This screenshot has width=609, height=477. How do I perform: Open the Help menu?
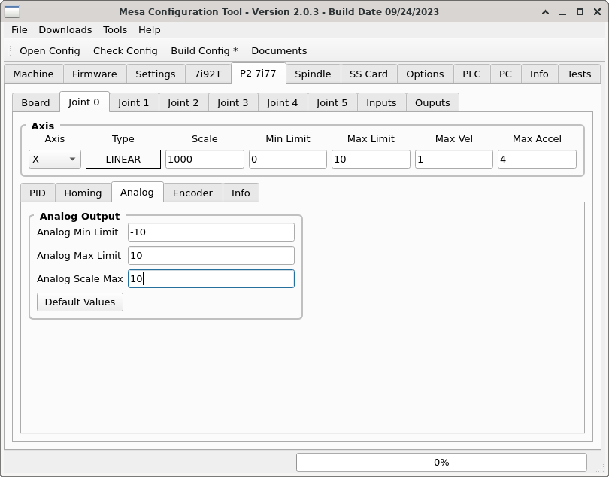pyautogui.click(x=149, y=30)
